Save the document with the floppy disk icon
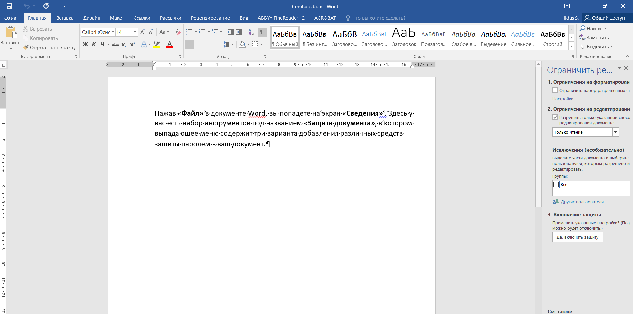This screenshot has width=633, height=314. coord(9,6)
